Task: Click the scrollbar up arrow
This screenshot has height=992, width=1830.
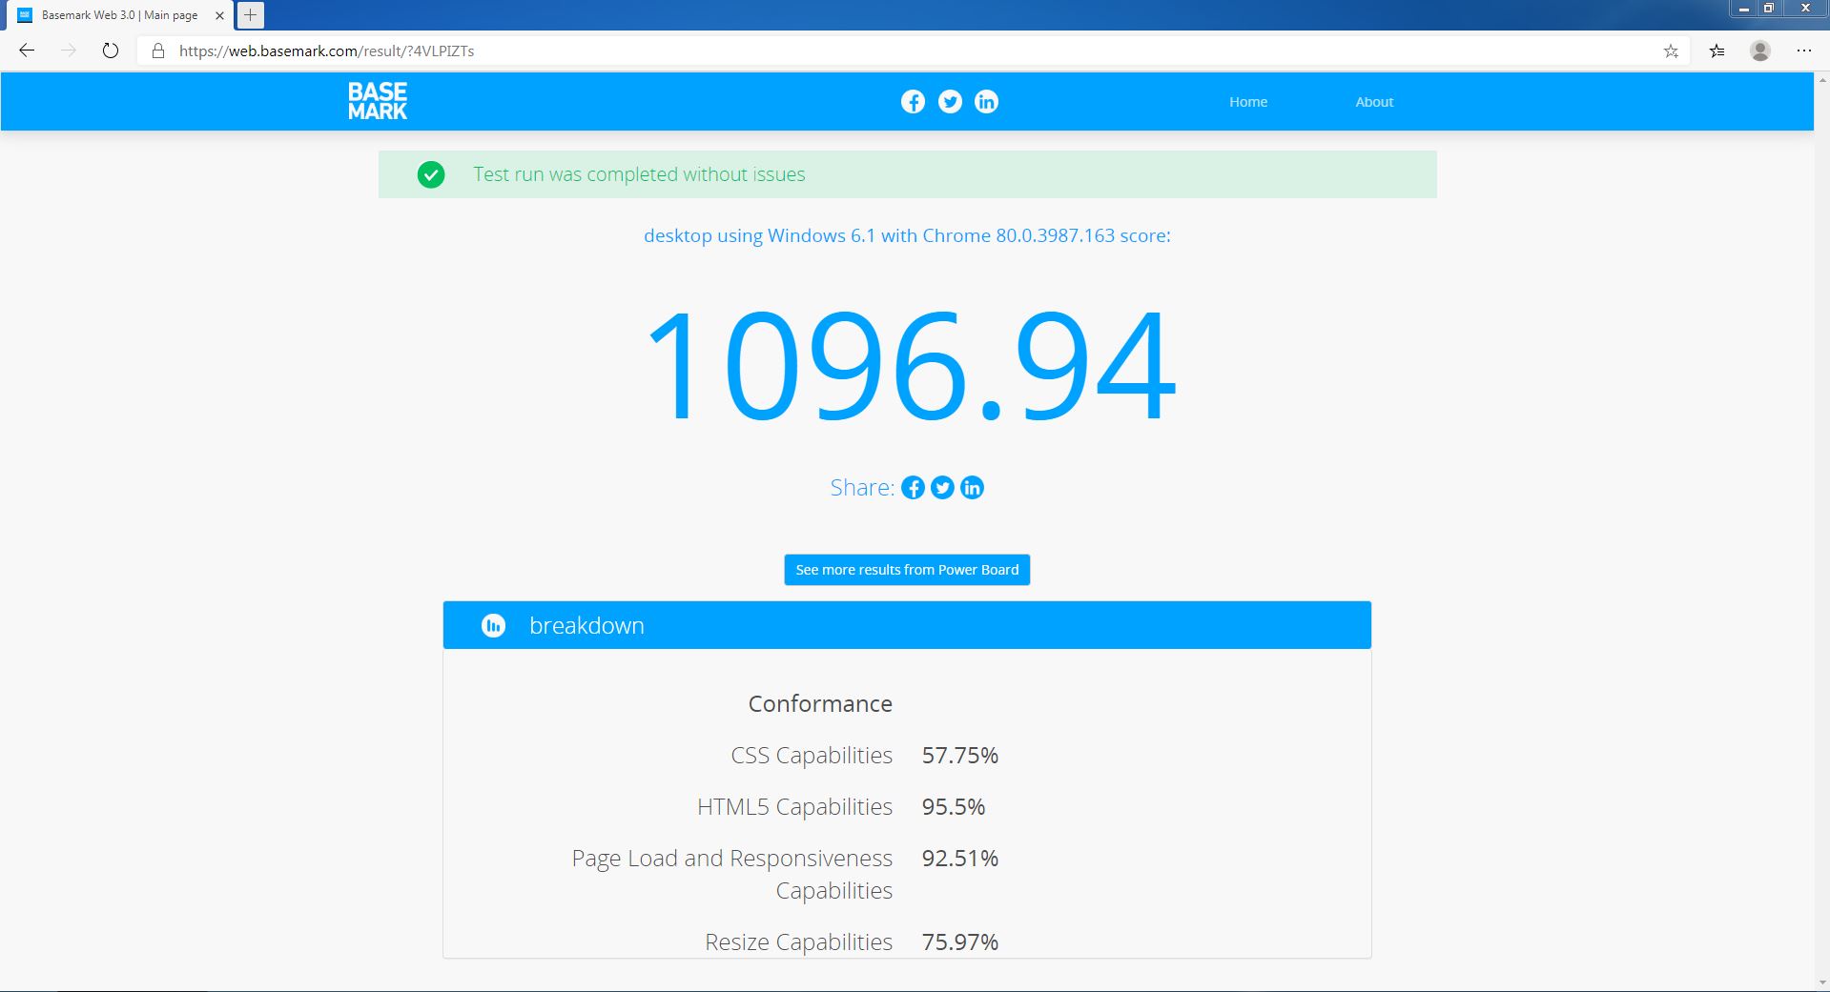Action: [1822, 80]
